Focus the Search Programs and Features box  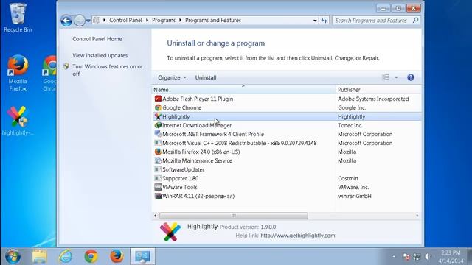[377, 21]
